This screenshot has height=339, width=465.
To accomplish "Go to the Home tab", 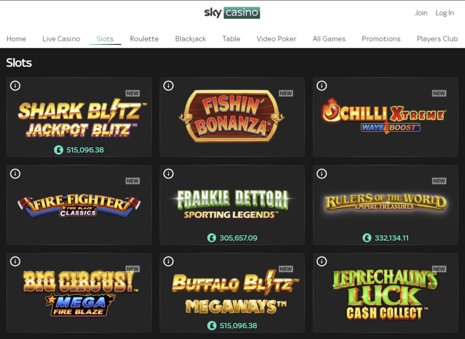I will point(16,39).
